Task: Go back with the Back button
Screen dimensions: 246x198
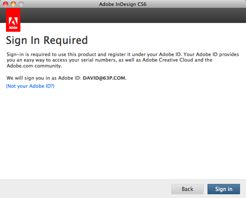Action: click(x=187, y=189)
